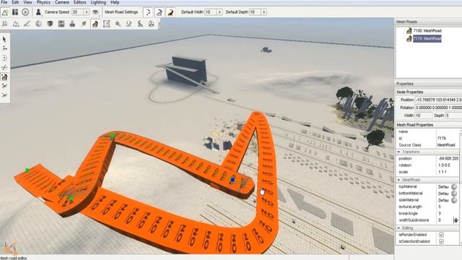Screen dimensions: 462x260
Task: Click the Mesh Road Settings label
Action: pyautogui.click(x=121, y=12)
